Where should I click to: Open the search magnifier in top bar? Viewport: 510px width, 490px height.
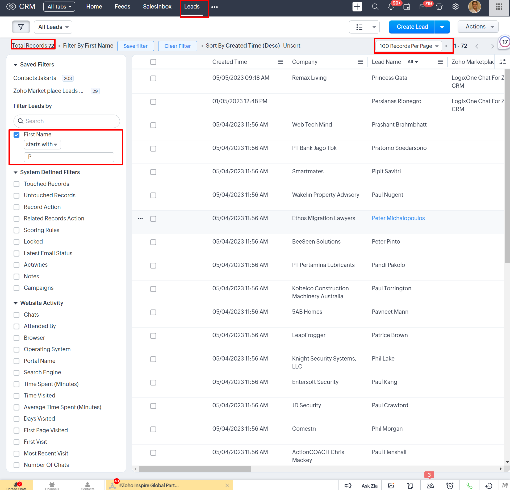coord(375,7)
